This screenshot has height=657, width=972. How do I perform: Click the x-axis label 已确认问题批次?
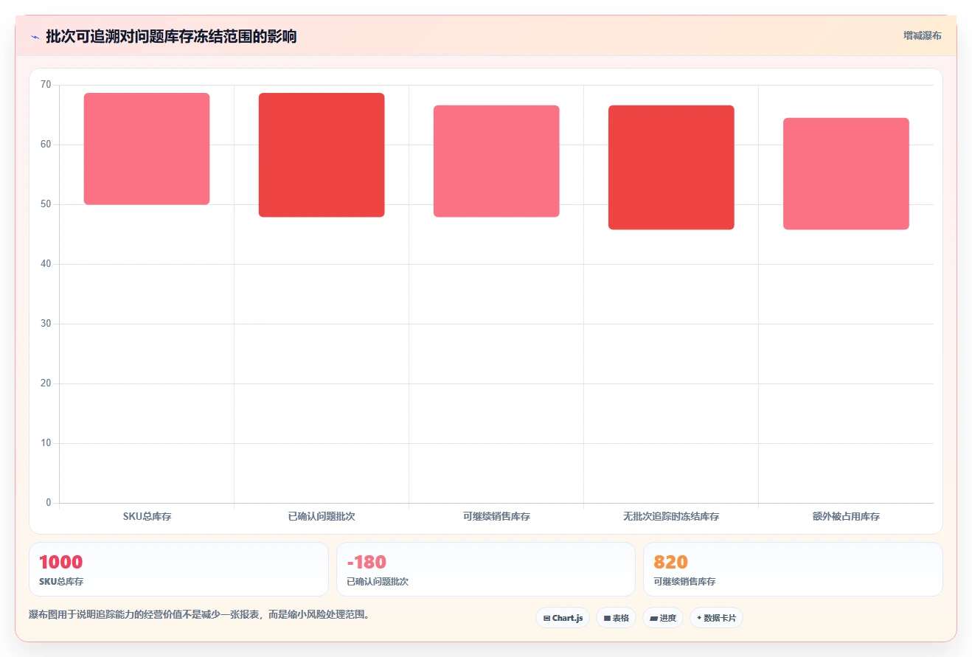322,517
